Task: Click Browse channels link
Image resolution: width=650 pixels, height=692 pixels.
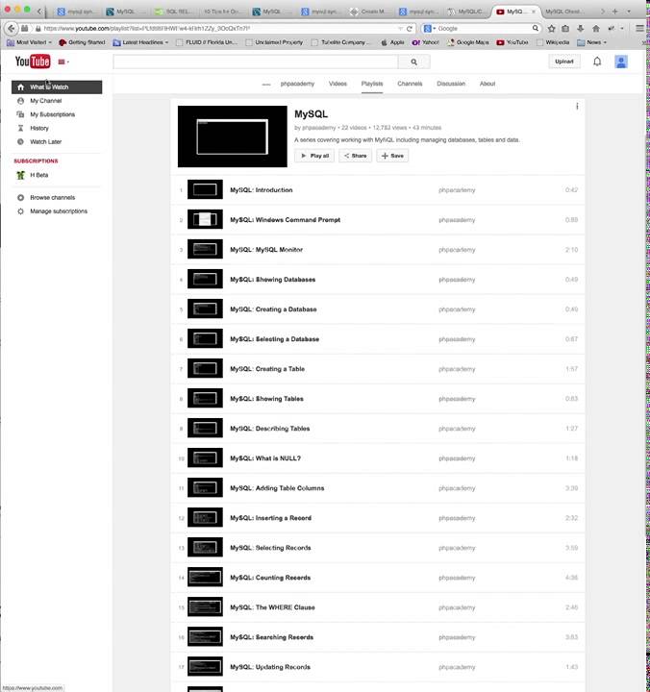Action: pos(52,197)
